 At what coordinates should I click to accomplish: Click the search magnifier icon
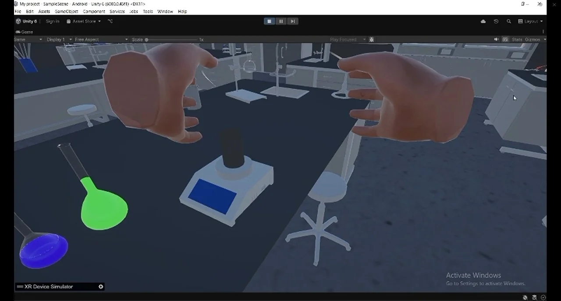click(x=509, y=21)
